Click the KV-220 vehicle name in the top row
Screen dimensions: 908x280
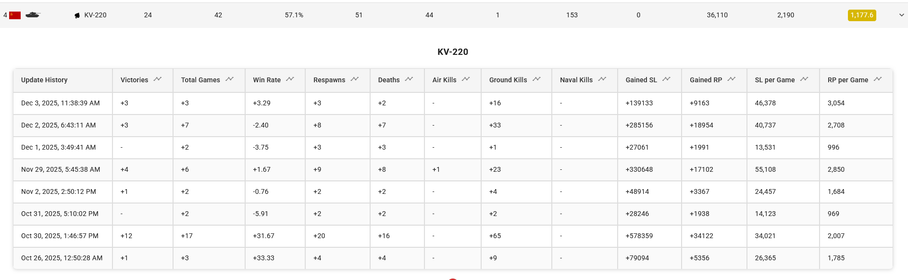click(x=95, y=15)
